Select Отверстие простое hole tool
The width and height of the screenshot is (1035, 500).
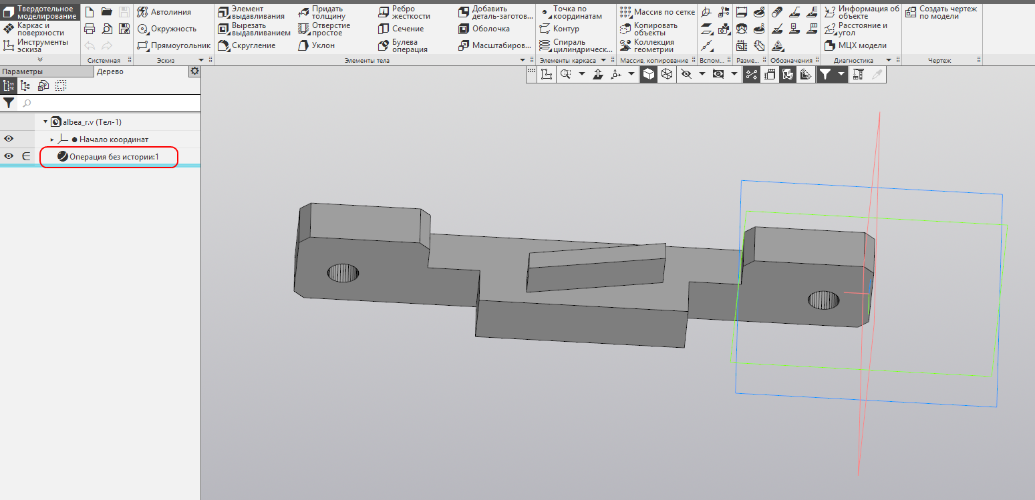coord(324,29)
